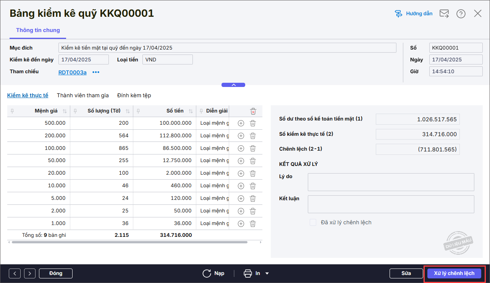
Task: Click the three-dot icon beside RDT0003a
Action: point(95,72)
